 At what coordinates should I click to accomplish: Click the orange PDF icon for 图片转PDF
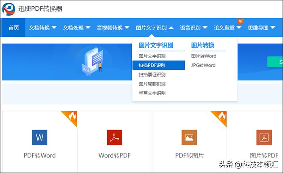(264, 137)
